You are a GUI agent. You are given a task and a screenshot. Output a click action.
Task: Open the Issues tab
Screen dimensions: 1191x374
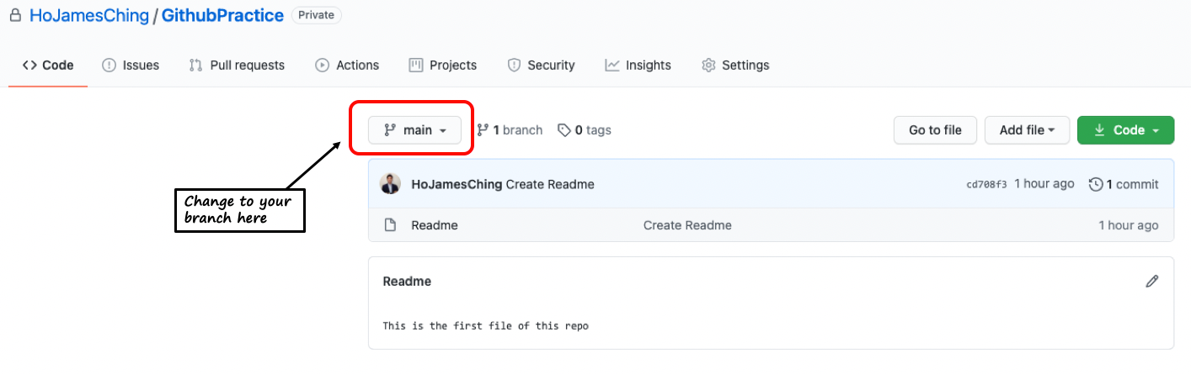(x=131, y=65)
